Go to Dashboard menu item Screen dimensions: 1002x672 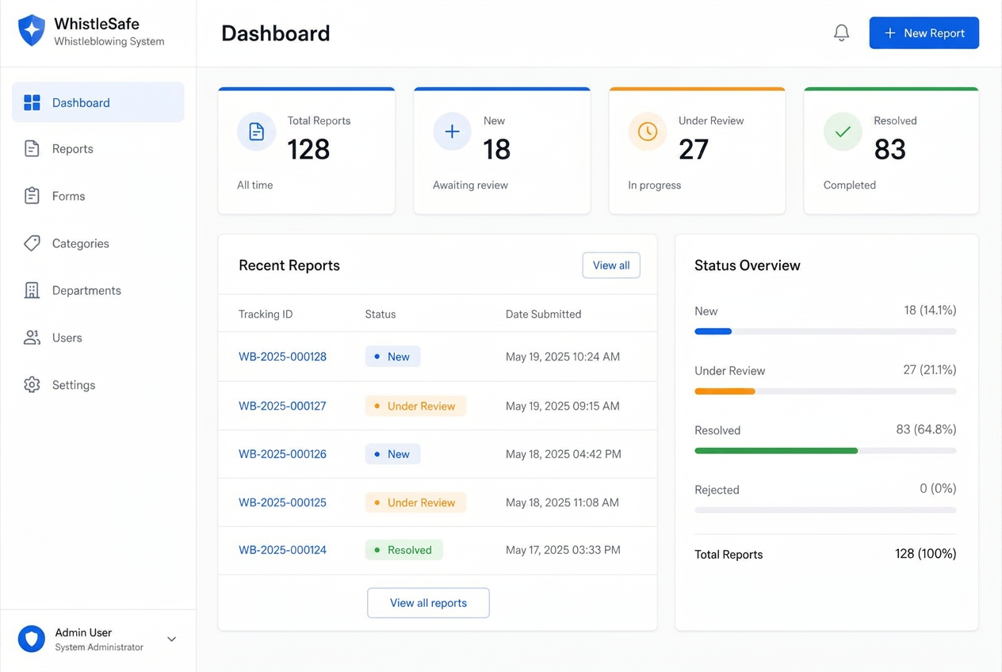[x=98, y=102]
